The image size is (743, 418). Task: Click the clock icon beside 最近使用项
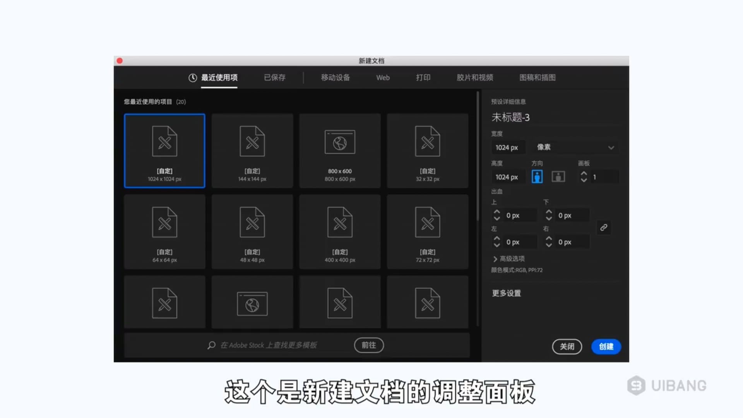(x=193, y=77)
